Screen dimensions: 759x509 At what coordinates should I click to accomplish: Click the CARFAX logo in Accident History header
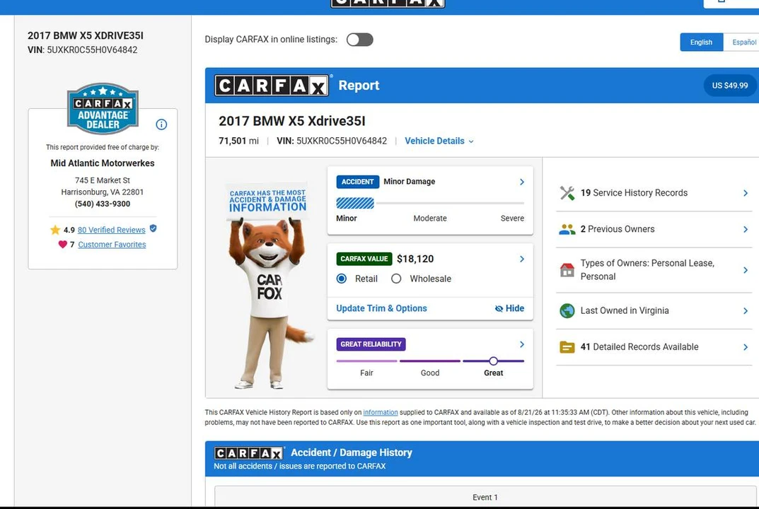(249, 453)
